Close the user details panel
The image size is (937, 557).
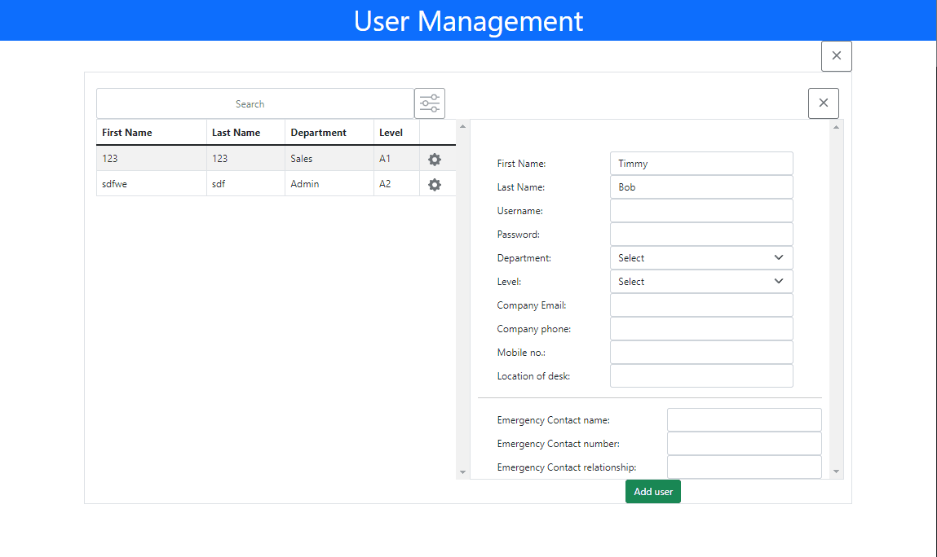(x=823, y=103)
